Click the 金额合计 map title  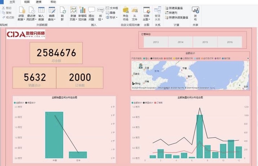point(190,53)
